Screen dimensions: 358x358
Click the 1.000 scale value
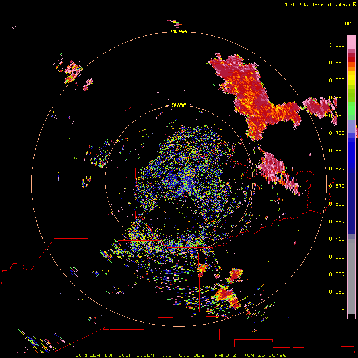click(x=337, y=45)
